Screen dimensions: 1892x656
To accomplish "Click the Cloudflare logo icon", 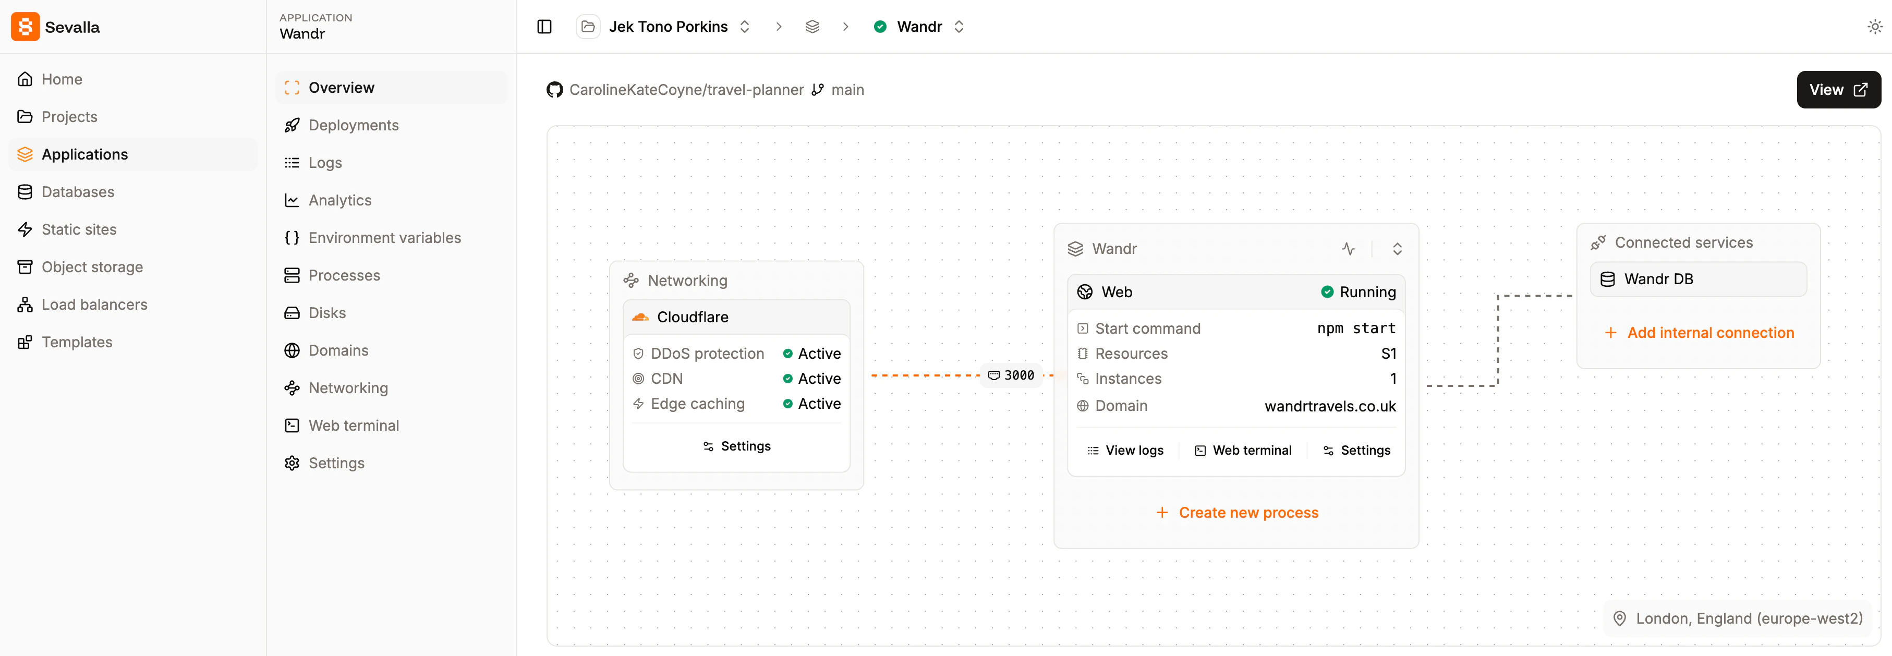I will click(640, 317).
